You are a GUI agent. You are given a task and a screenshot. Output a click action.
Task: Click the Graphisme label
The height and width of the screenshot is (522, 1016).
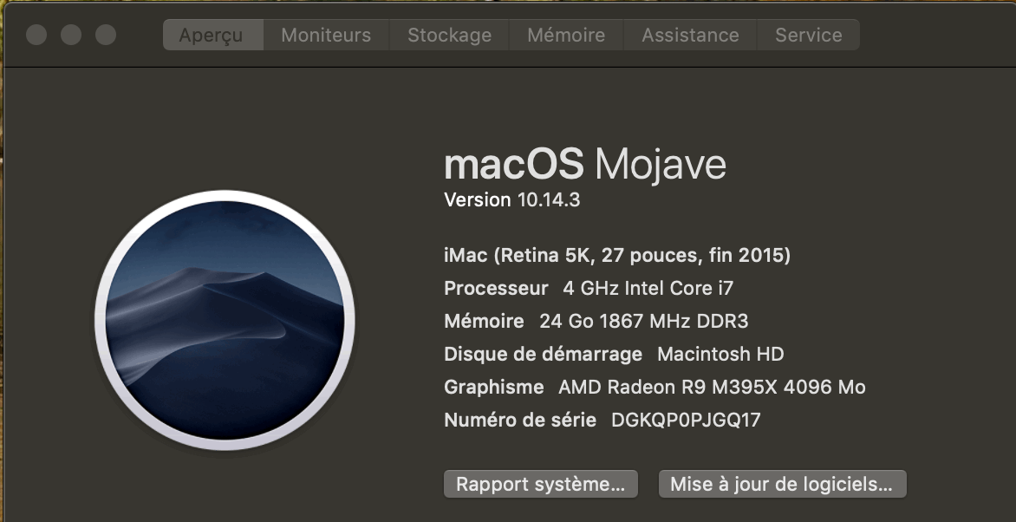[494, 387]
